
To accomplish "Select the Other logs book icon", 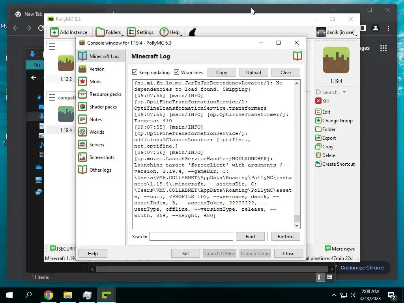I will tap(82, 170).
